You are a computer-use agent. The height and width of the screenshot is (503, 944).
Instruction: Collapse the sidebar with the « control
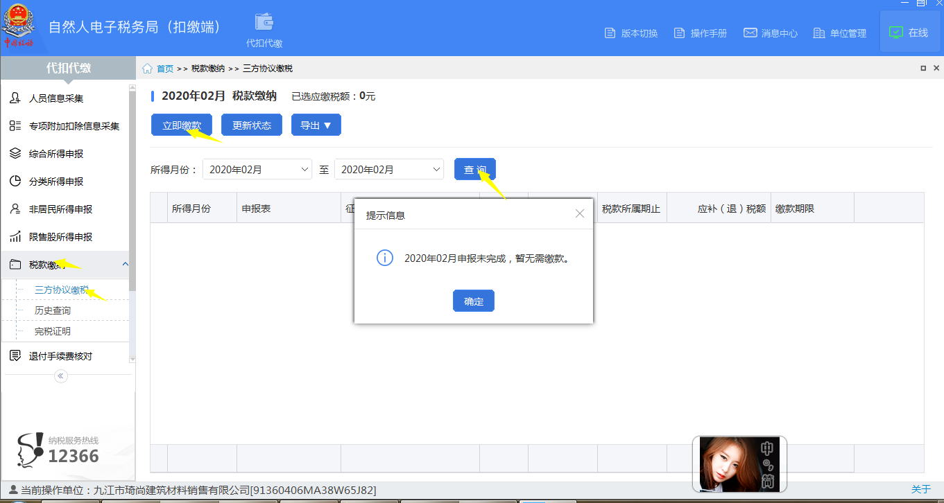pos(60,376)
